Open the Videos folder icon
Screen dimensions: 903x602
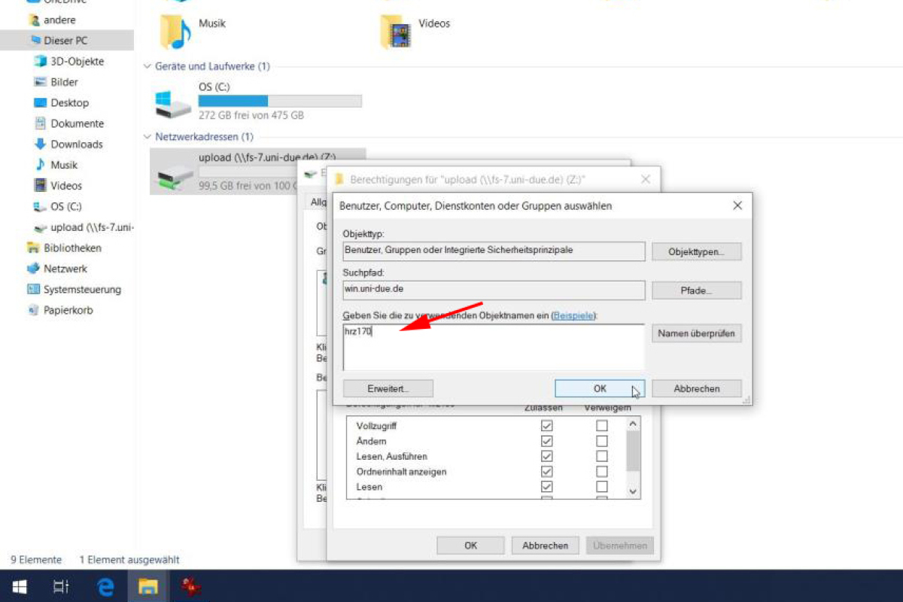click(x=396, y=32)
